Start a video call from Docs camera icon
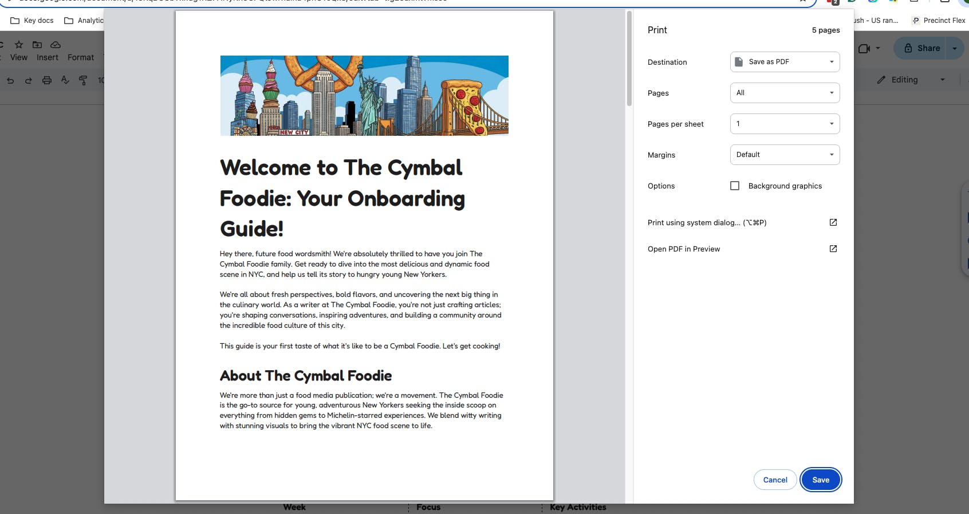Screen dimensions: 969x514 tap(864, 49)
